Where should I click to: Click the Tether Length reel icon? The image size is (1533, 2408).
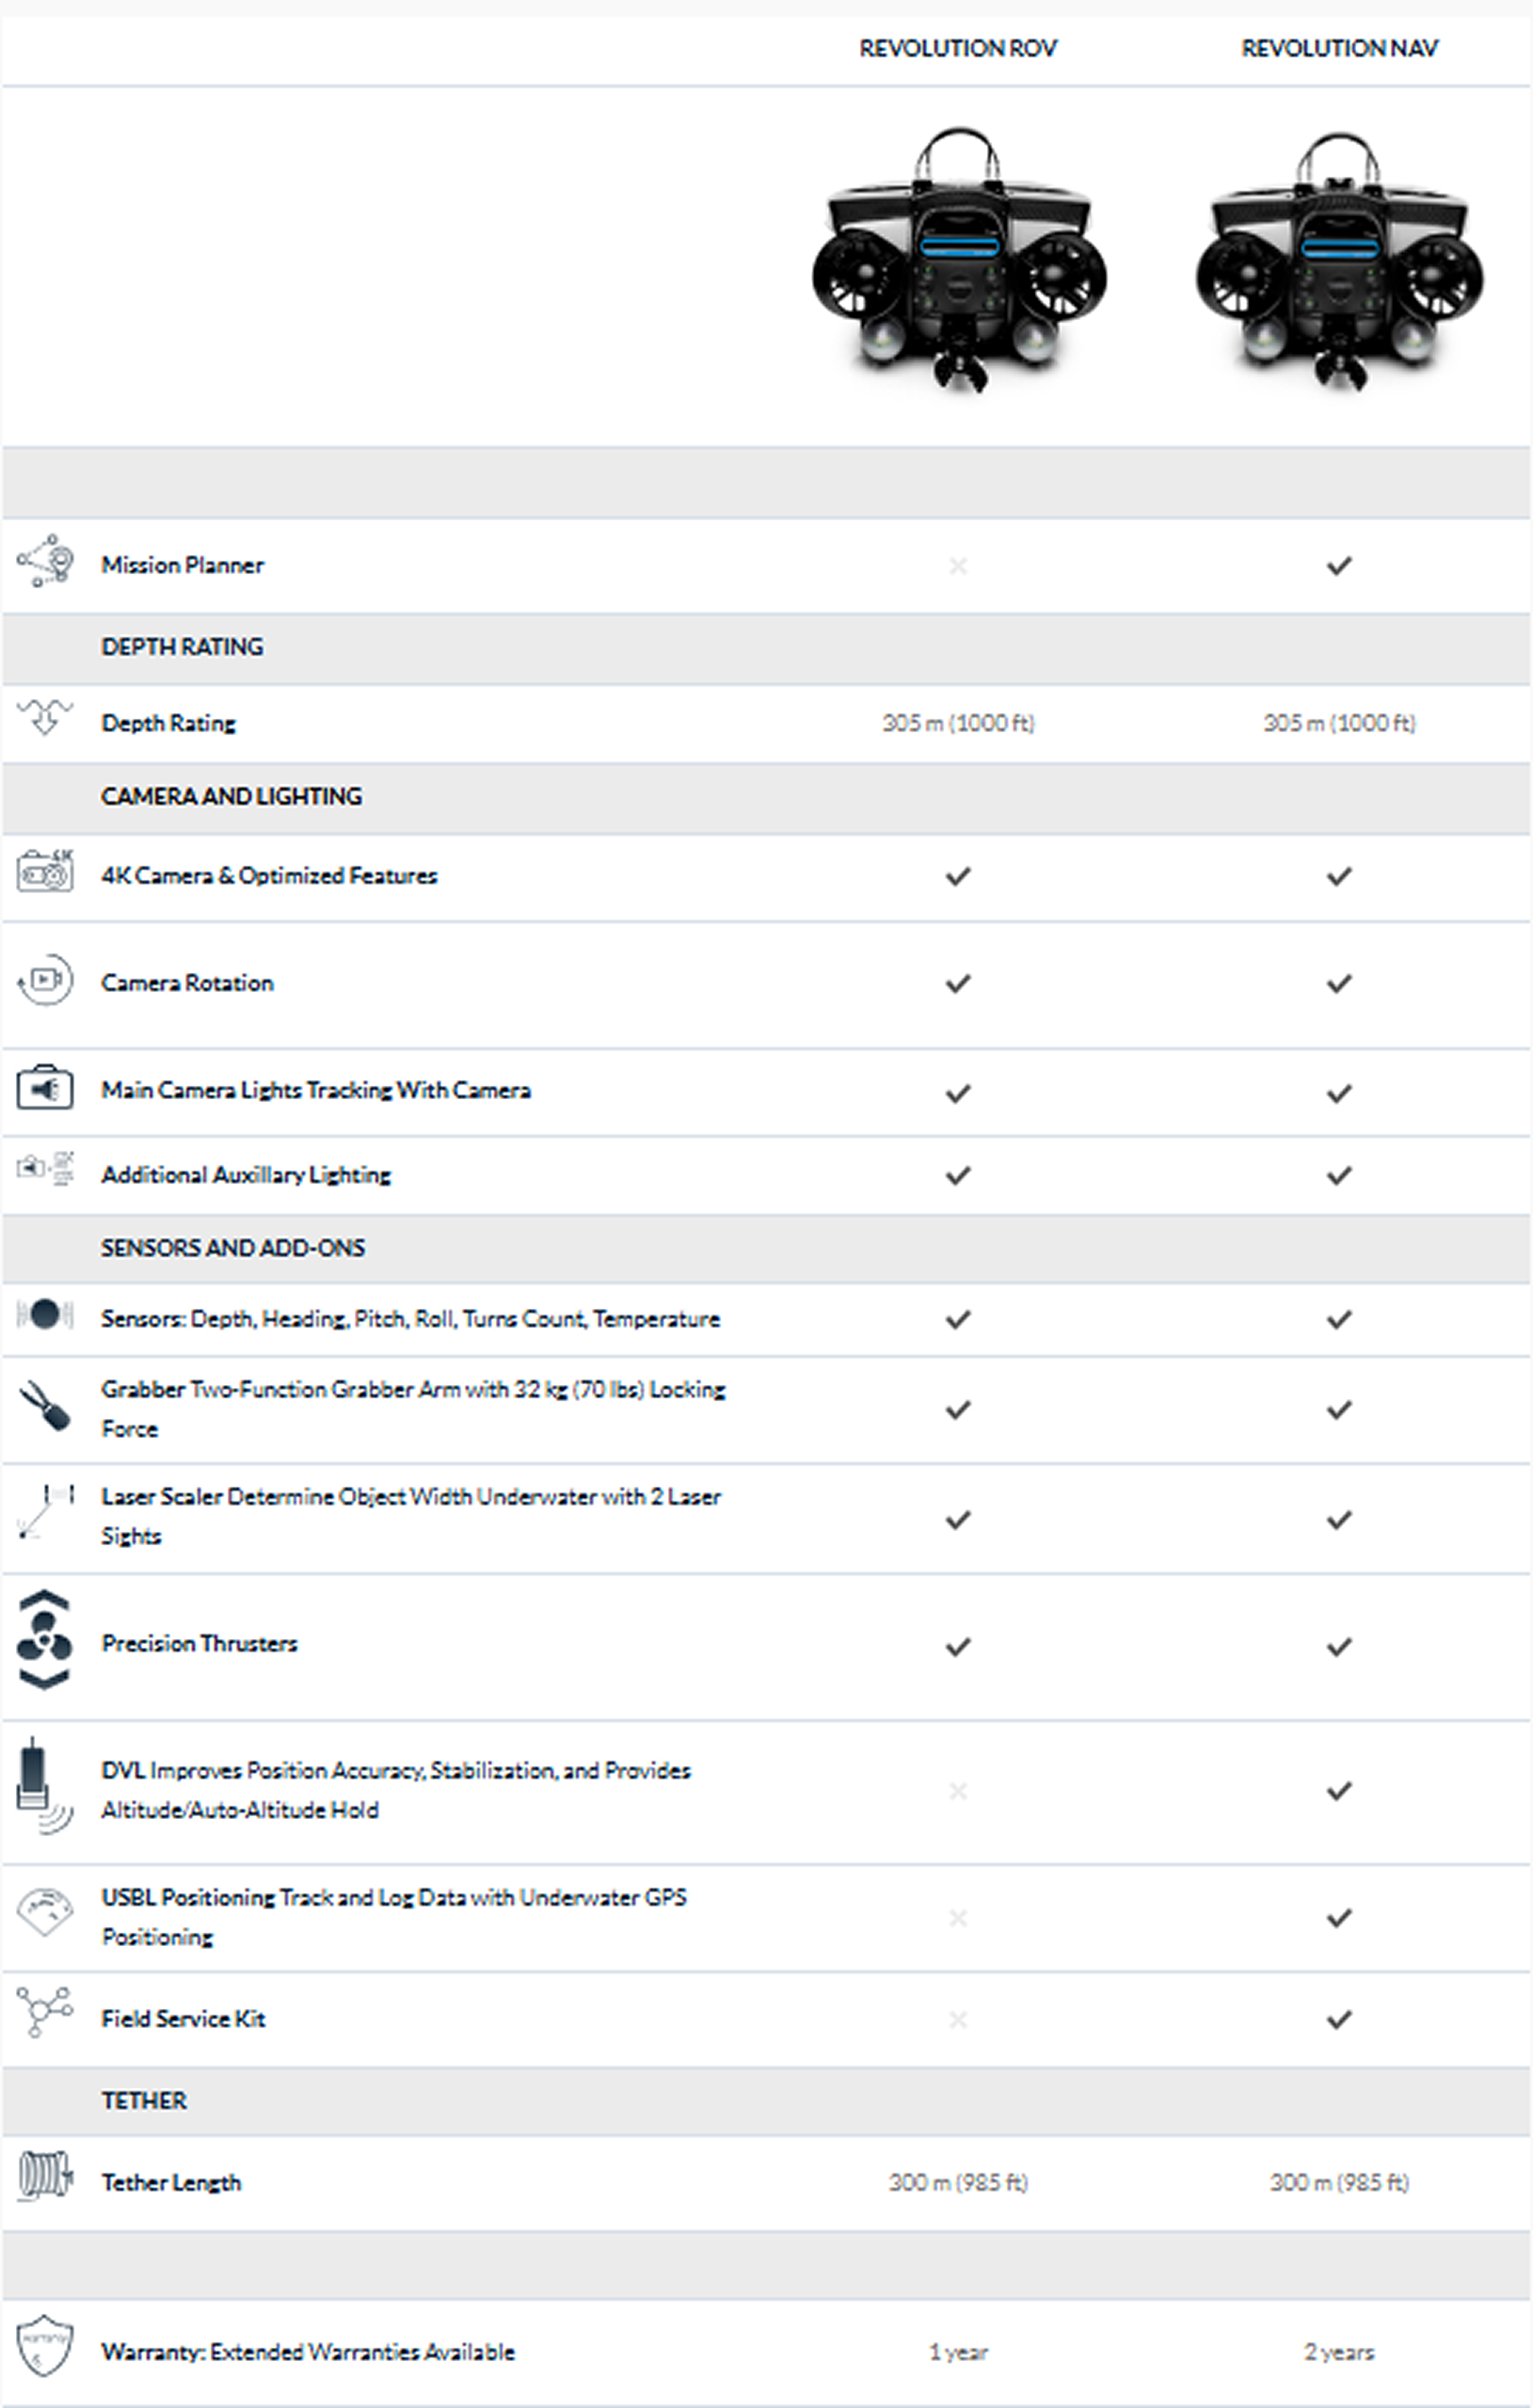click(45, 2176)
